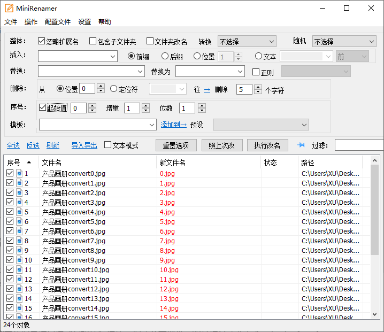
Task: Click the 过滤 filter input field
Action: point(359,145)
